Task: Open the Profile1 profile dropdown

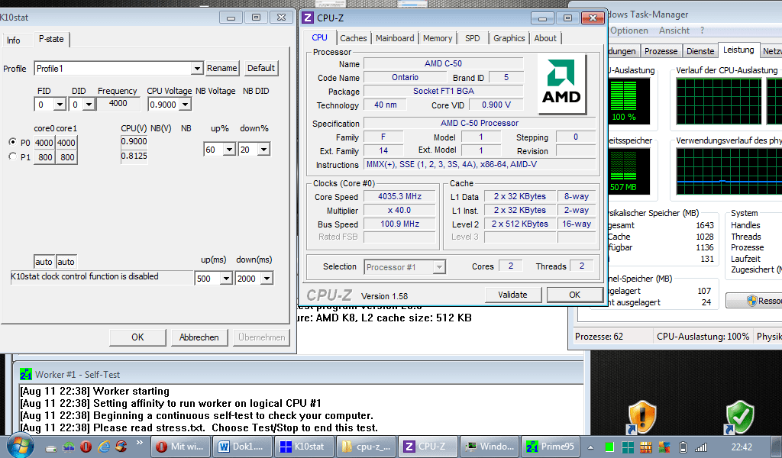Action: (x=197, y=68)
